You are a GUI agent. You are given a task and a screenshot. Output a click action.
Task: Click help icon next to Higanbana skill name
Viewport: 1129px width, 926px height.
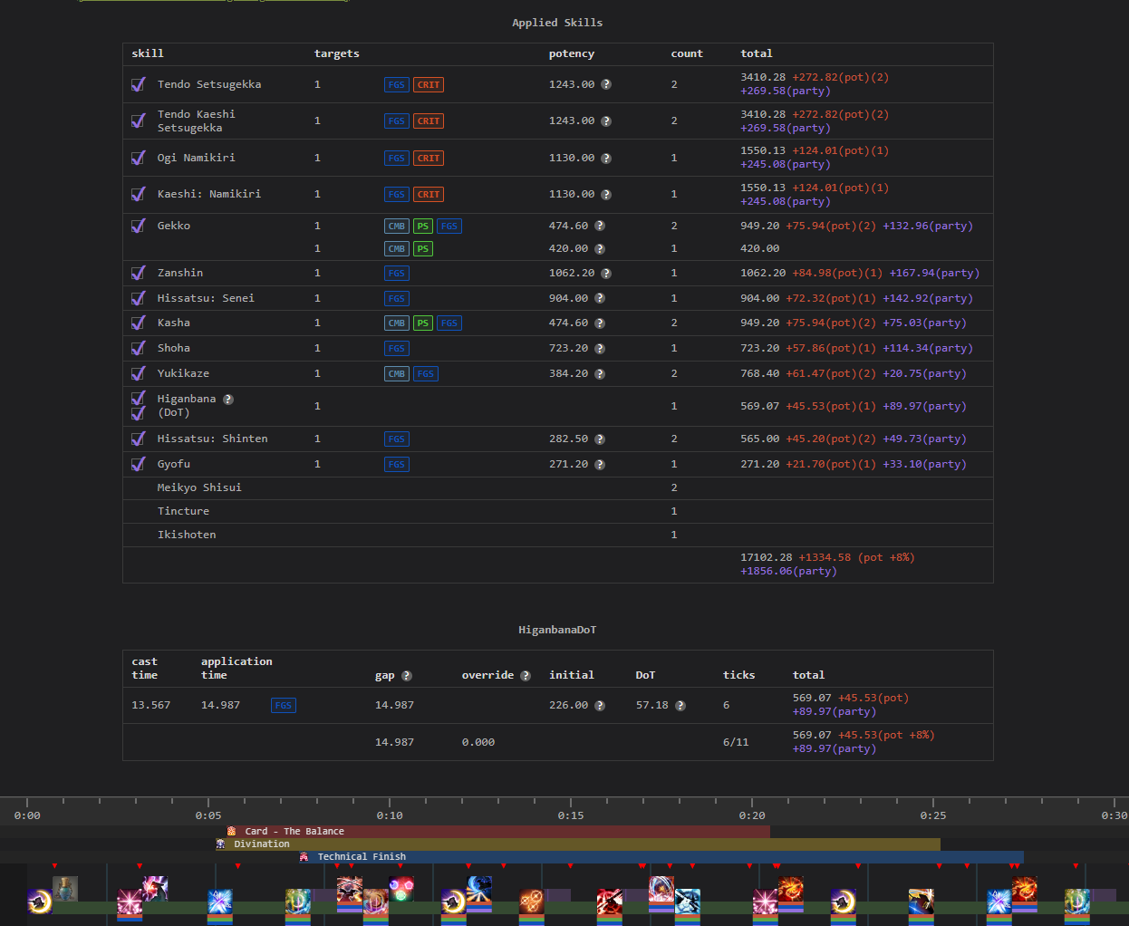228,400
